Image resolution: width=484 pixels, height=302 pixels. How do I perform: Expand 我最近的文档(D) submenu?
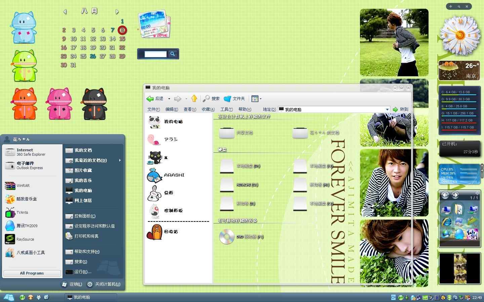click(x=93, y=160)
